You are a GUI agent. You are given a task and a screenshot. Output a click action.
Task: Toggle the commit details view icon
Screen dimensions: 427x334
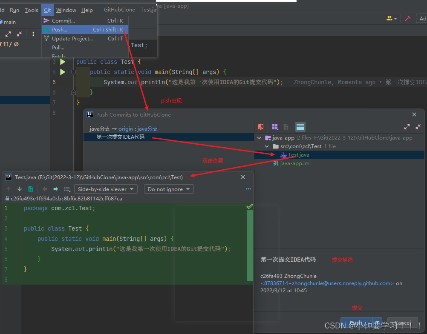pyautogui.click(x=300, y=127)
